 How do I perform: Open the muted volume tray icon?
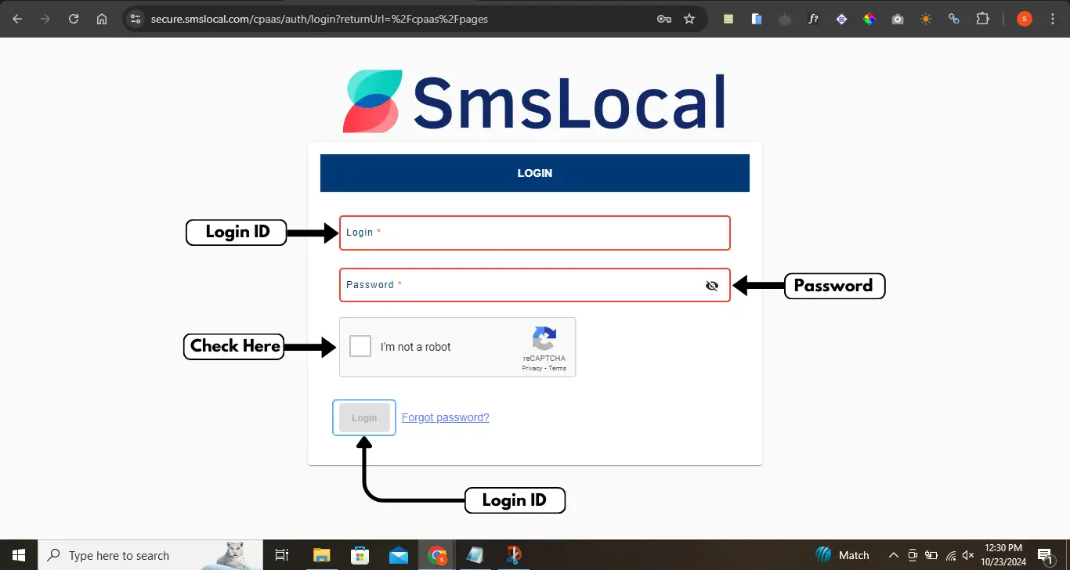click(968, 555)
